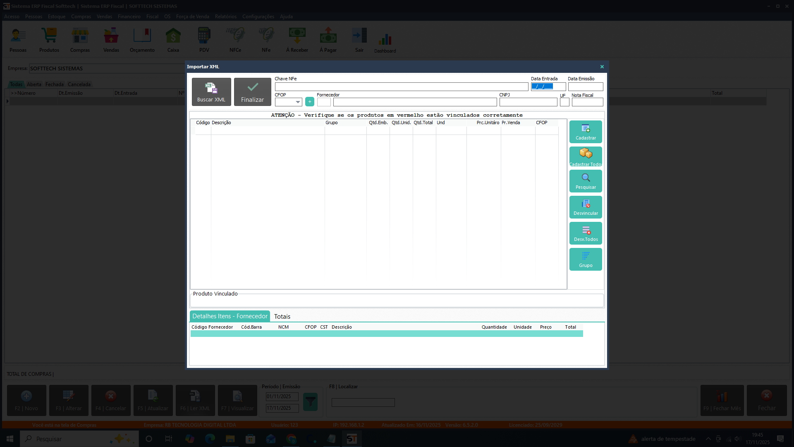Click the Desv.Todos button
Screen dimensions: 794x447
586,233
